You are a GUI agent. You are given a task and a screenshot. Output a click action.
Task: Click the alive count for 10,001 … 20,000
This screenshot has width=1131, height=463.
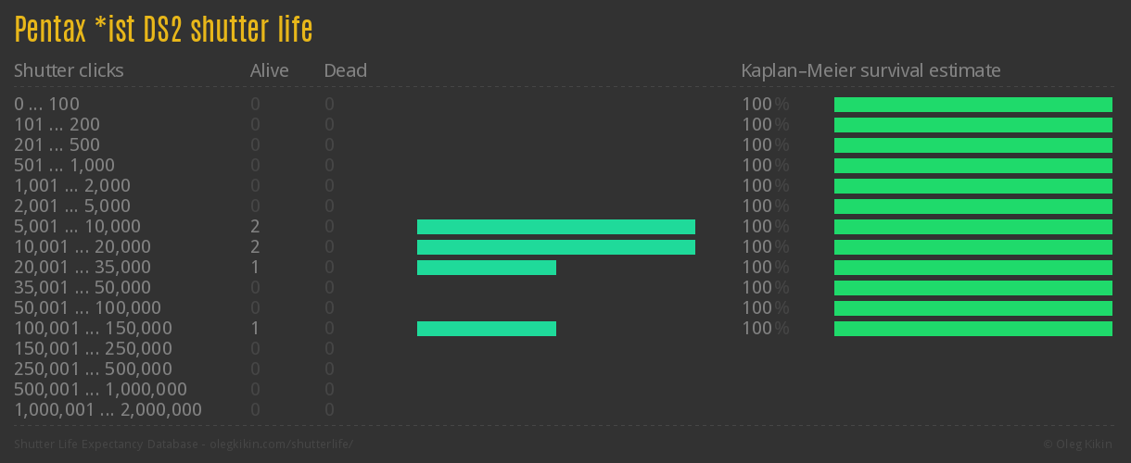pos(255,247)
